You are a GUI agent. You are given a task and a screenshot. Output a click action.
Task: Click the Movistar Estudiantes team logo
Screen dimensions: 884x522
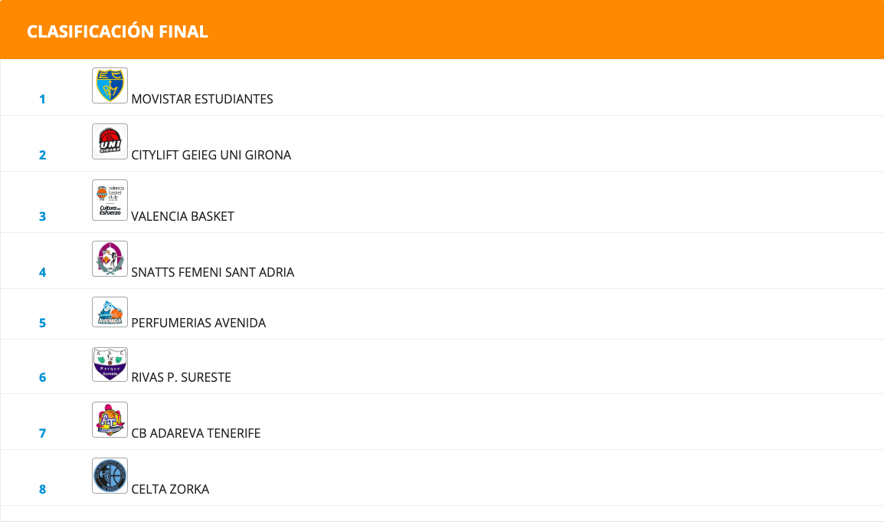(x=110, y=85)
